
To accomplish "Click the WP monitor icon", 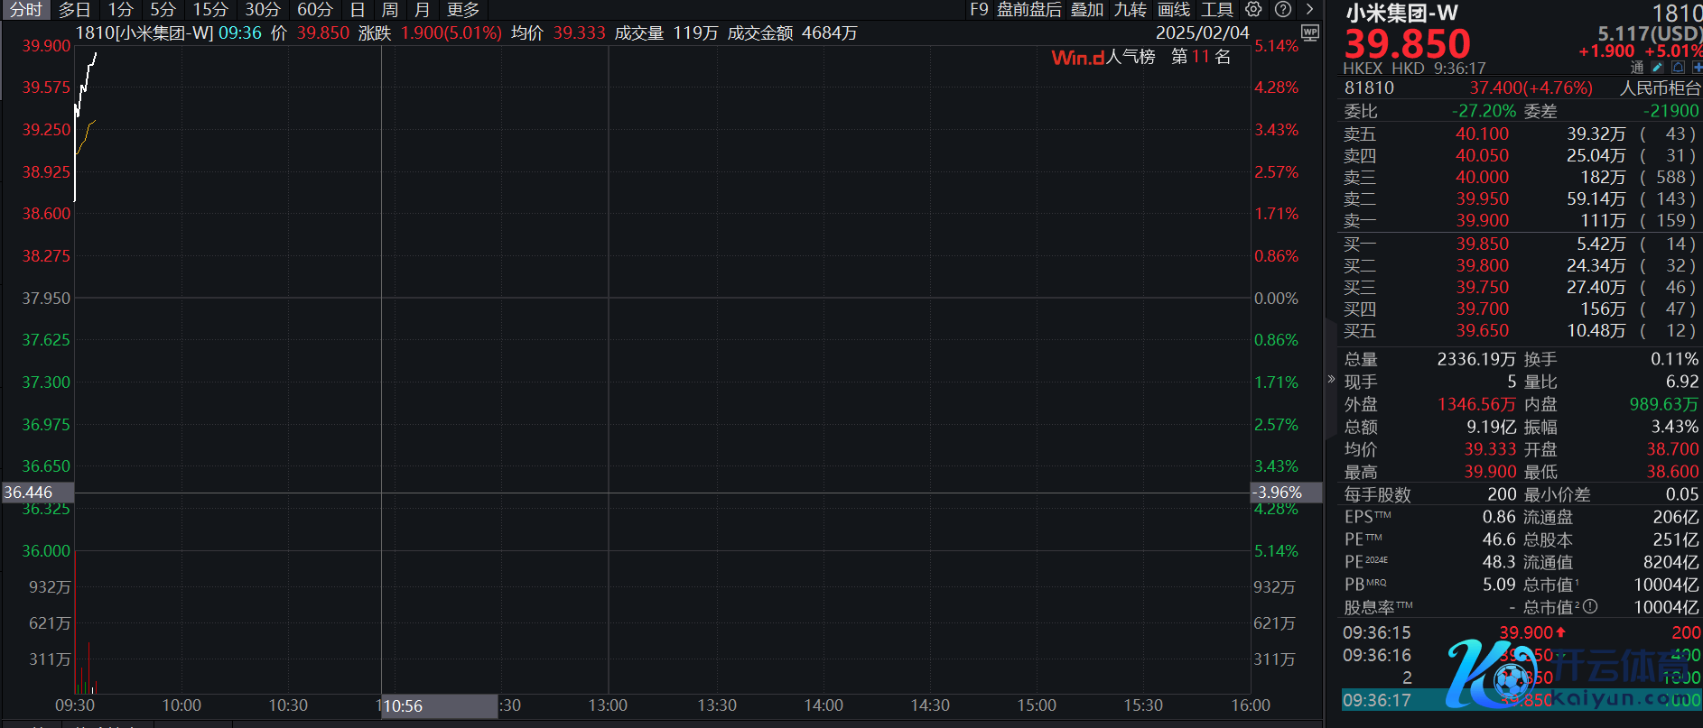I will (1309, 33).
